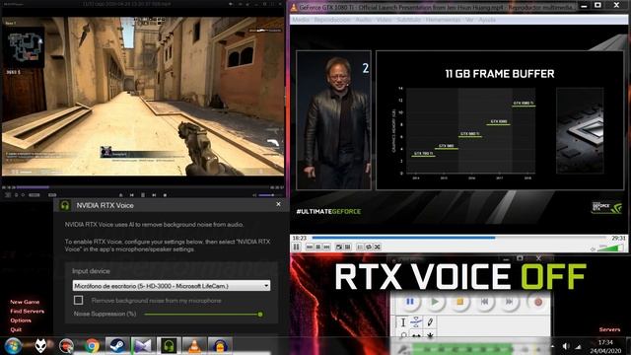Adjust the VLC green volume slider
The image size is (631, 355).
(609, 248)
